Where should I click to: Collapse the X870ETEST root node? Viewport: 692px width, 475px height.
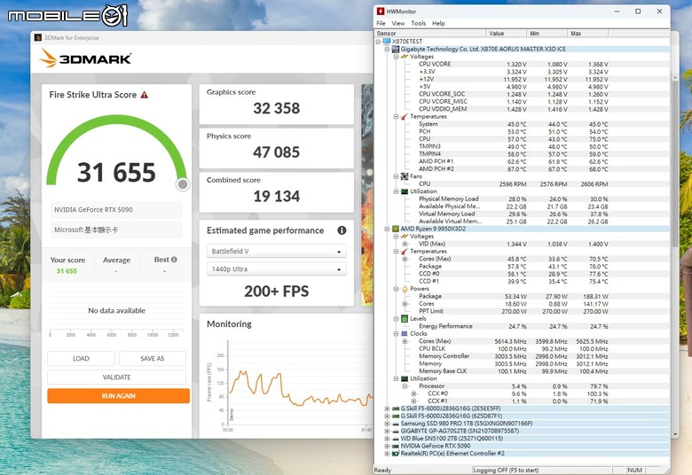coord(378,42)
